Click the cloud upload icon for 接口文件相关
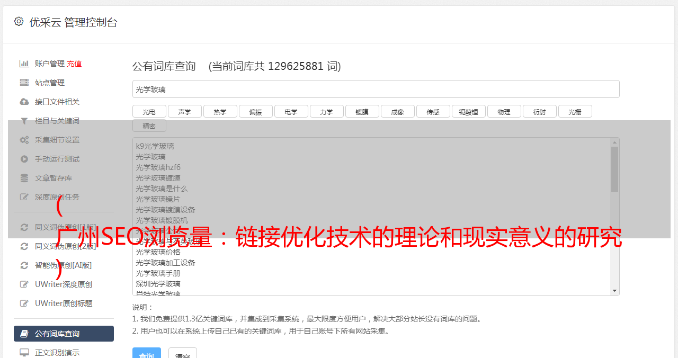The height and width of the screenshot is (358, 678). coord(24,102)
